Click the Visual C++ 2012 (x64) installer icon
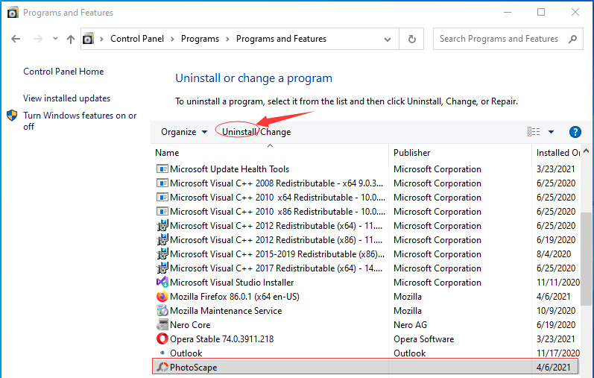The width and height of the screenshot is (594, 378). click(x=162, y=226)
